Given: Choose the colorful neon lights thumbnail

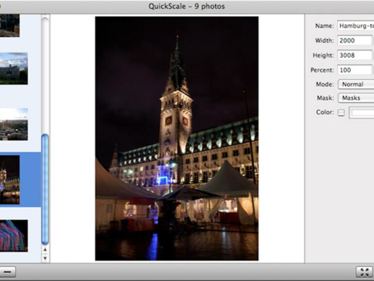Looking at the screenshot, I should tap(14, 235).
